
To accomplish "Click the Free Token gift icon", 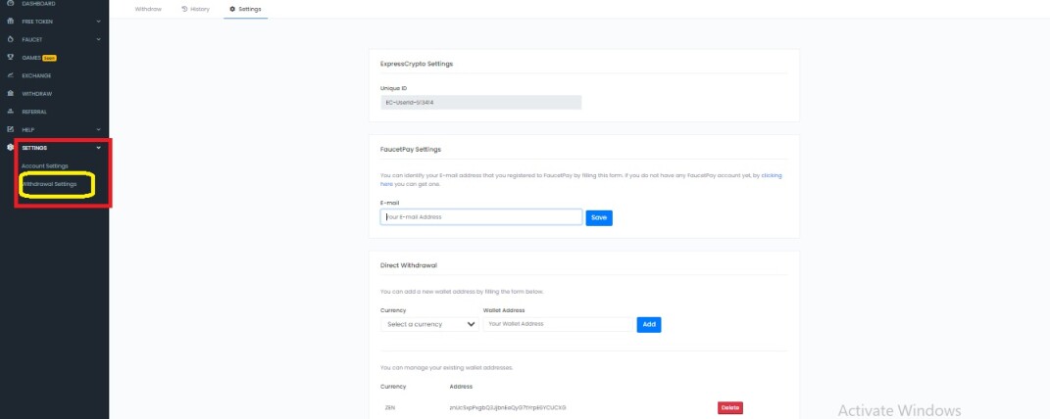I will point(10,22).
